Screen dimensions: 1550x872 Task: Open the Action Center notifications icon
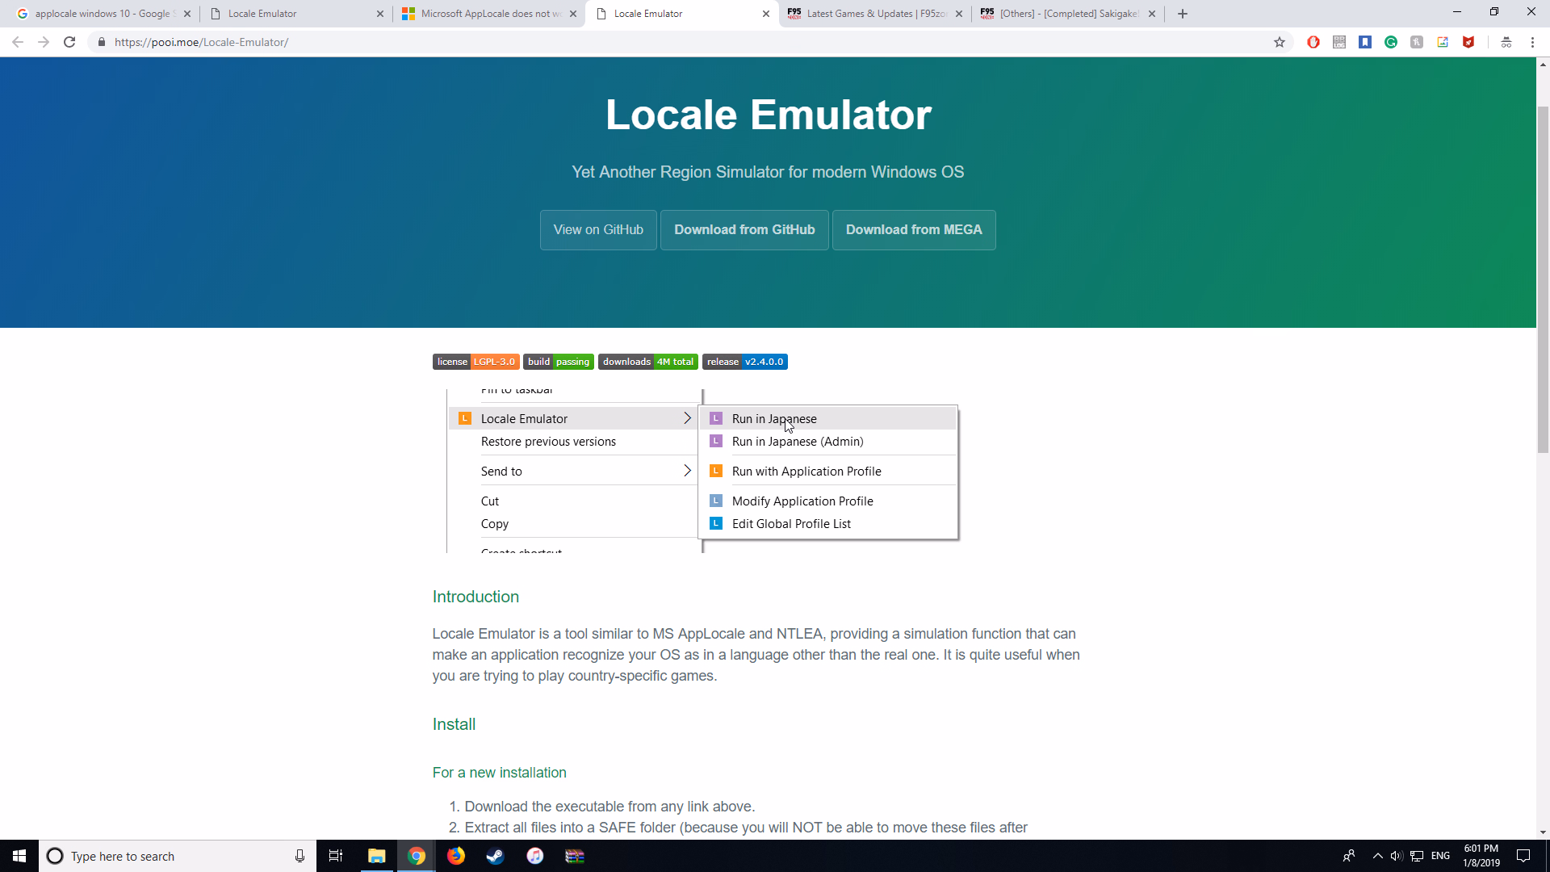coord(1523,856)
